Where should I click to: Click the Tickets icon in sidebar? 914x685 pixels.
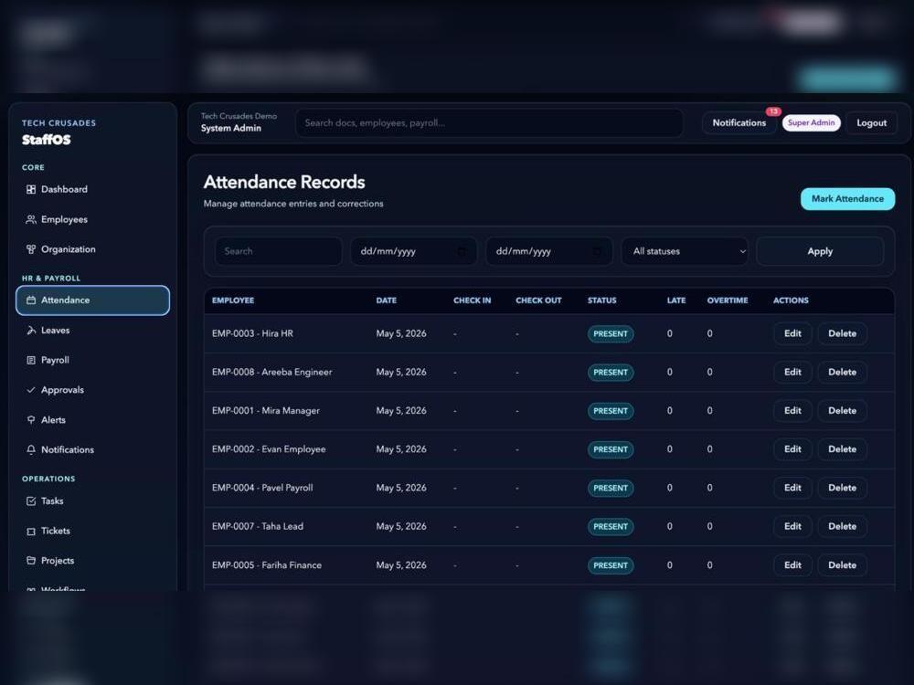point(31,532)
